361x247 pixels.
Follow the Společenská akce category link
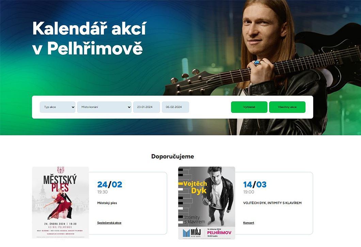coord(109,223)
